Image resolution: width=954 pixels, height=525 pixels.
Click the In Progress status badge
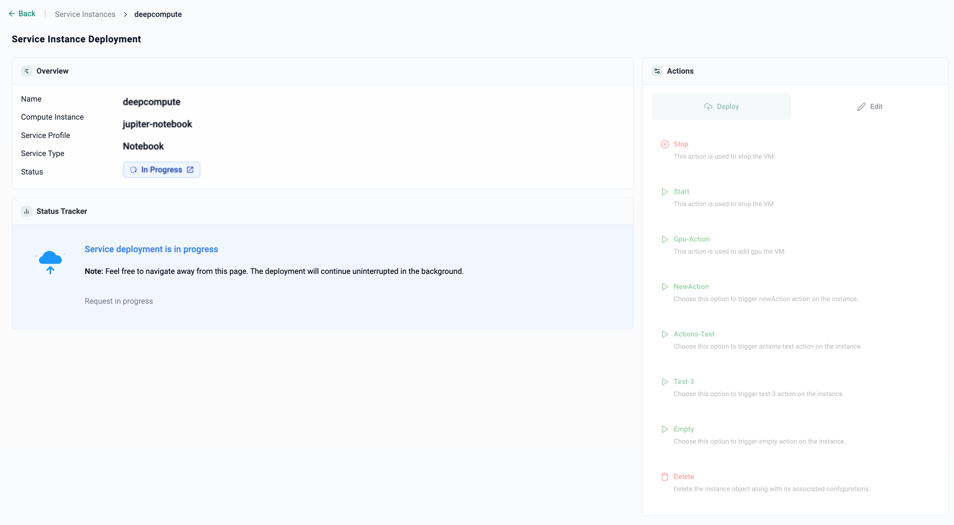161,170
